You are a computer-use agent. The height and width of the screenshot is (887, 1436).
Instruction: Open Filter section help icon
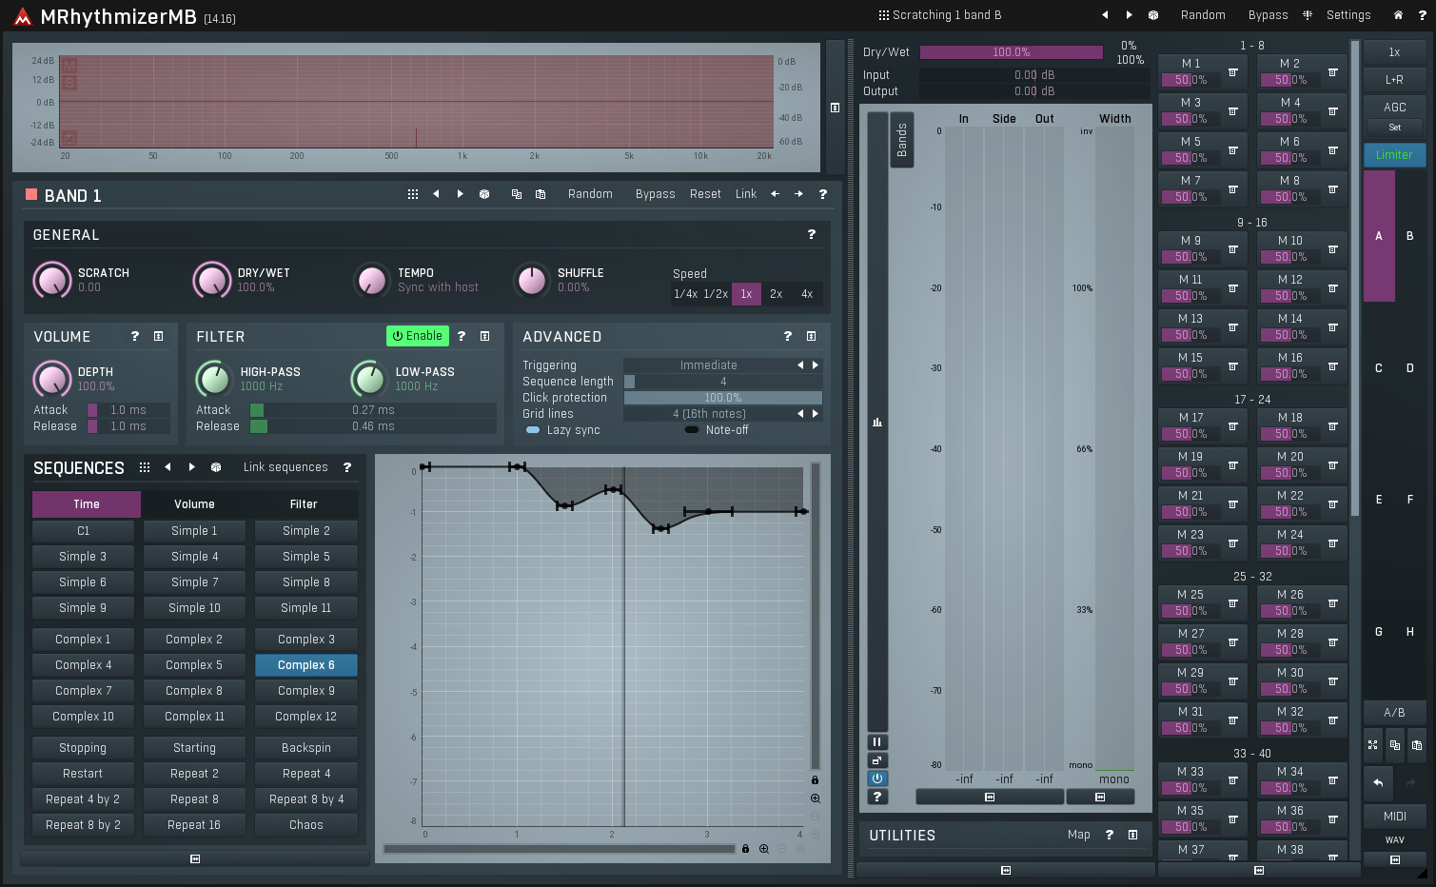[461, 336]
